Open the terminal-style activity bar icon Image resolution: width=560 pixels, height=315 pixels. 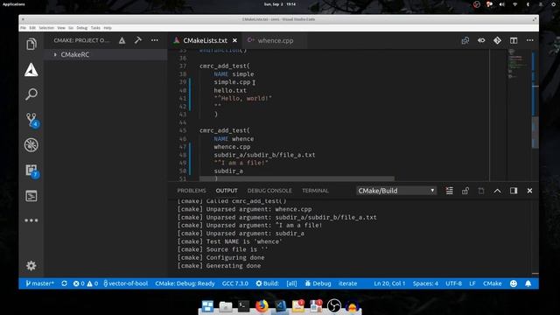(x=31, y=196)
